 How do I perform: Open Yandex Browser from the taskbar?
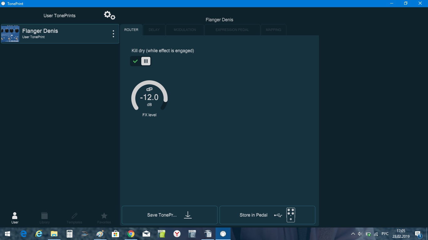click(x=177, y=234)
